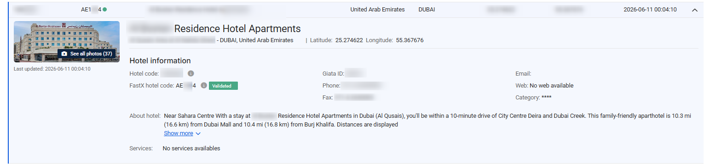Select the Residence Hotel Apartments title
This screenshot has height=165, width=710.
237,29
